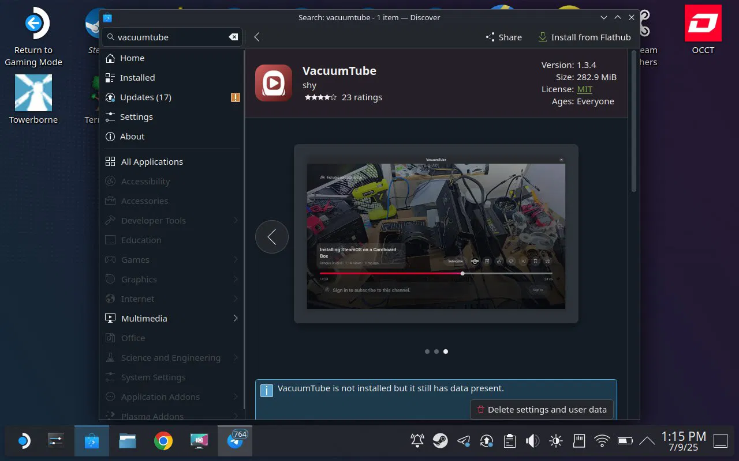Clear the vacuumtube search text

[233, 37]
